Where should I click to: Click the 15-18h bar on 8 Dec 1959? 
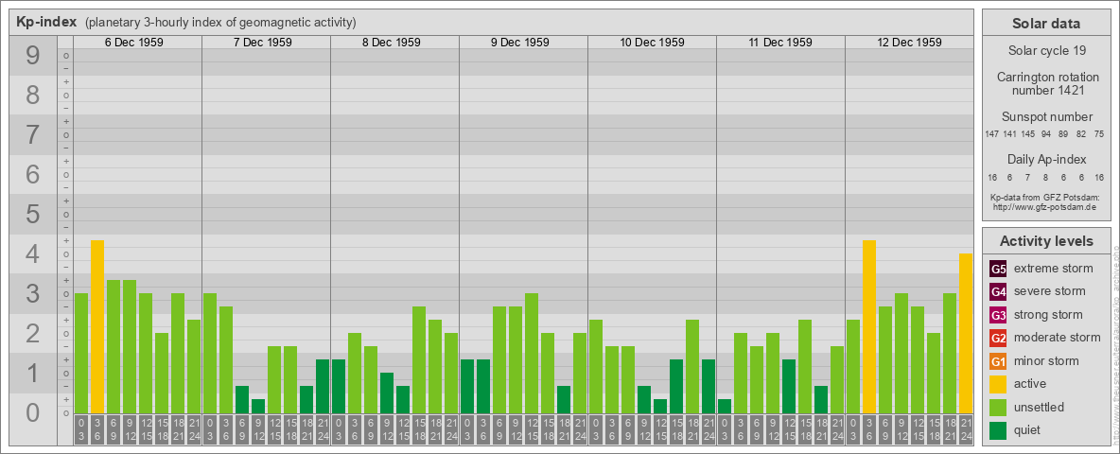(x=418, y=359)
